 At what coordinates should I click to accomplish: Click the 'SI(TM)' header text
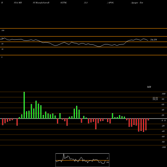click(x=63, y=3)
